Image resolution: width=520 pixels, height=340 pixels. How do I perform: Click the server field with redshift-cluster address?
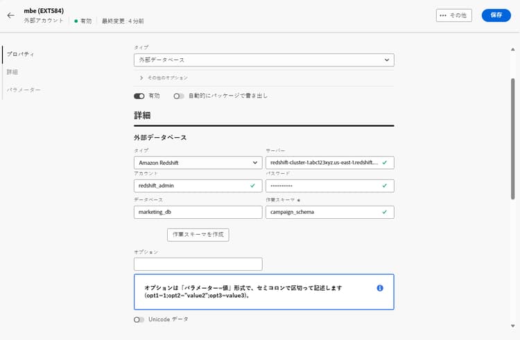click(329, 163)
